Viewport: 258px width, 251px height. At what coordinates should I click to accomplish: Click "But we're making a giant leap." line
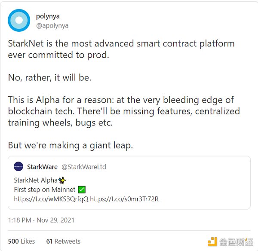pos(71,145)
